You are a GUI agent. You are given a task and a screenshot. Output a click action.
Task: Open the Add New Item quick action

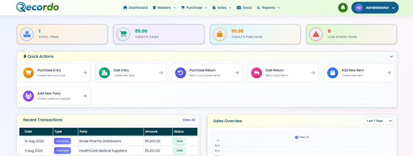coord(359,73)
